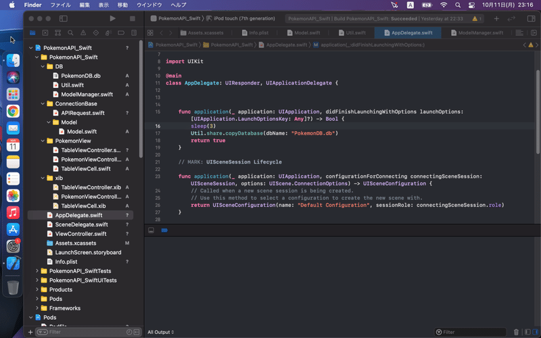Run the project with the Play button
The image size is (541, 338).
(x=112, y=19)
